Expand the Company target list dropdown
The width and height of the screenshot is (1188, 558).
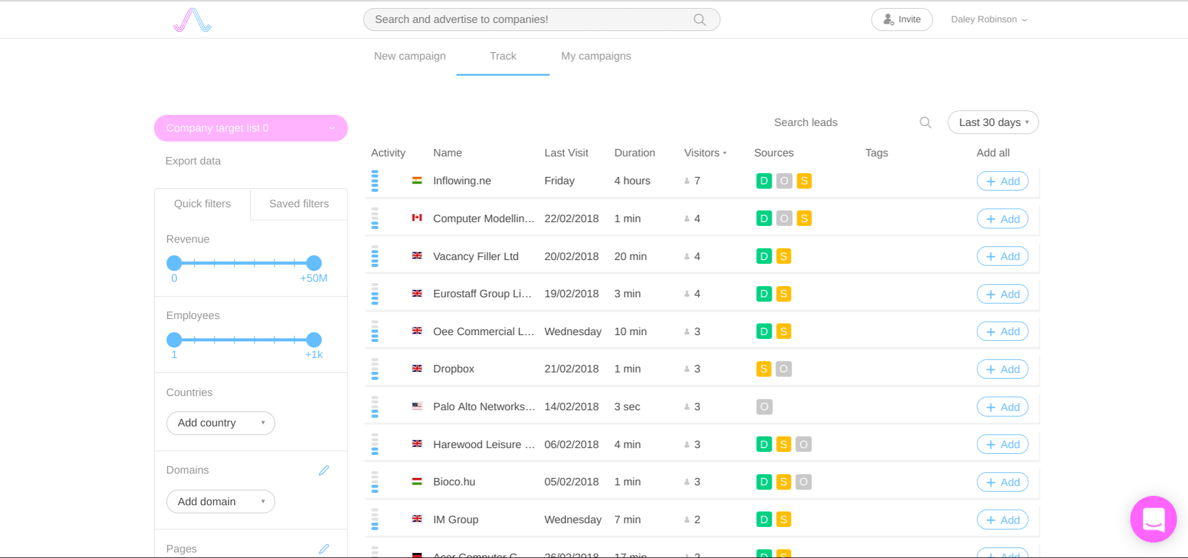click(250, 128)
